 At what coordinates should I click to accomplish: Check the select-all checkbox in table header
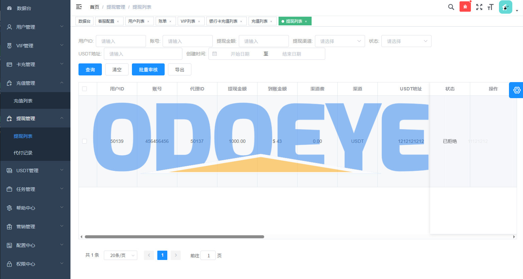coord(84,89)
